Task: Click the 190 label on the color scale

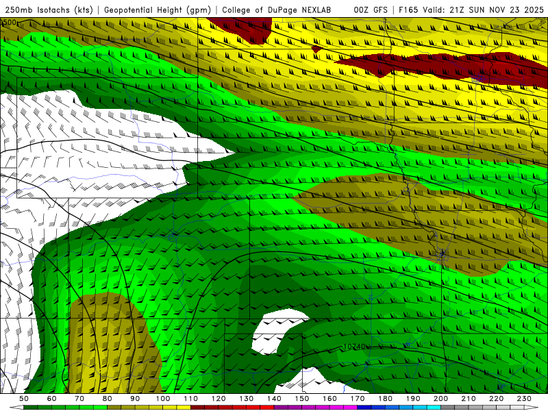Action: [413, 399]
